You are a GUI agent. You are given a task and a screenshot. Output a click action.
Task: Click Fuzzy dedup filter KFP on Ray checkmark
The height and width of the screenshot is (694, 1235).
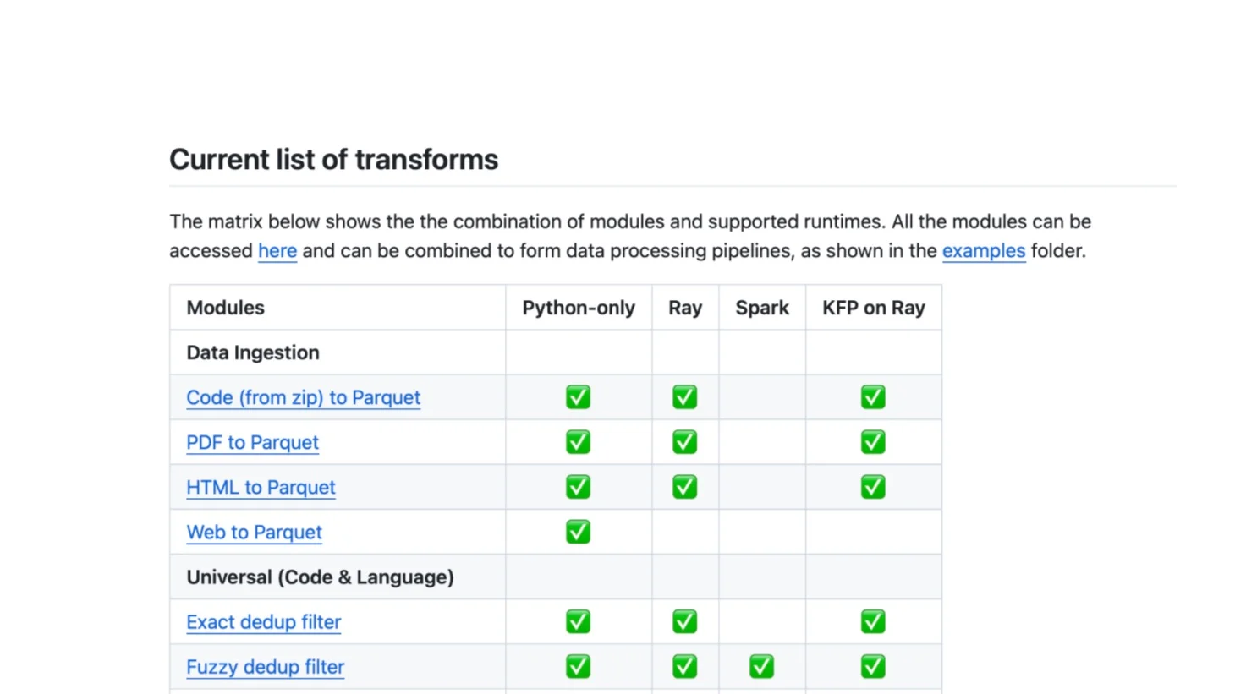[873, 667]
